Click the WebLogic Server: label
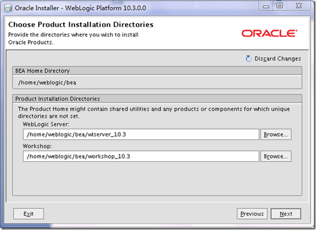This screenshot has width=316, height=230. click(x=46, y=124)
